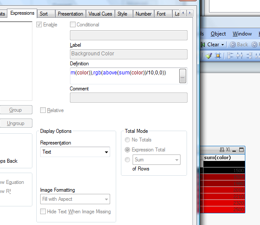Click the table cell showing 2320
Viewport: 260px width, 225px height.
pyautogui.click(x=224, y=203)
